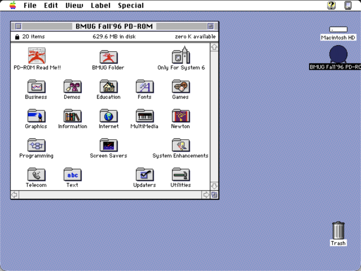This screenshot has width=361, height=271.
Task: Open the View menu
Action: pyautogui.click(x=74, y=5)
